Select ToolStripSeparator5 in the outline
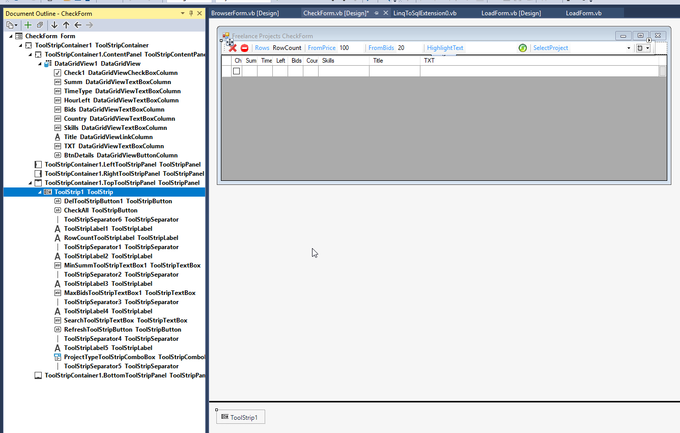The width and height of the screenshot is (680, 433). [x=121, y=366]
